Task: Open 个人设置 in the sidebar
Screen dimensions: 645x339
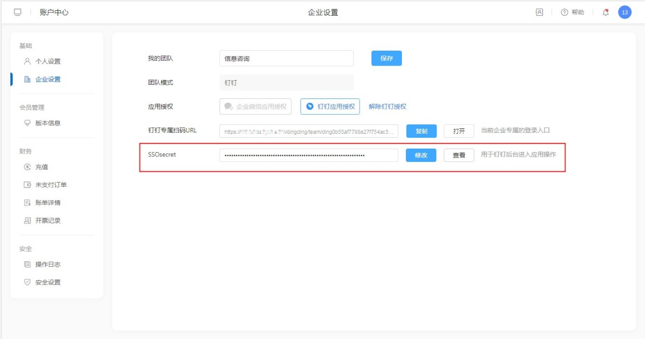Action: tap(48, 62)
